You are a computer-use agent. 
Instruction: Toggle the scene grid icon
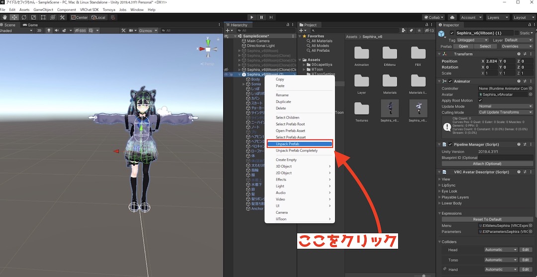pyautogui.click(x=91, y=30)
